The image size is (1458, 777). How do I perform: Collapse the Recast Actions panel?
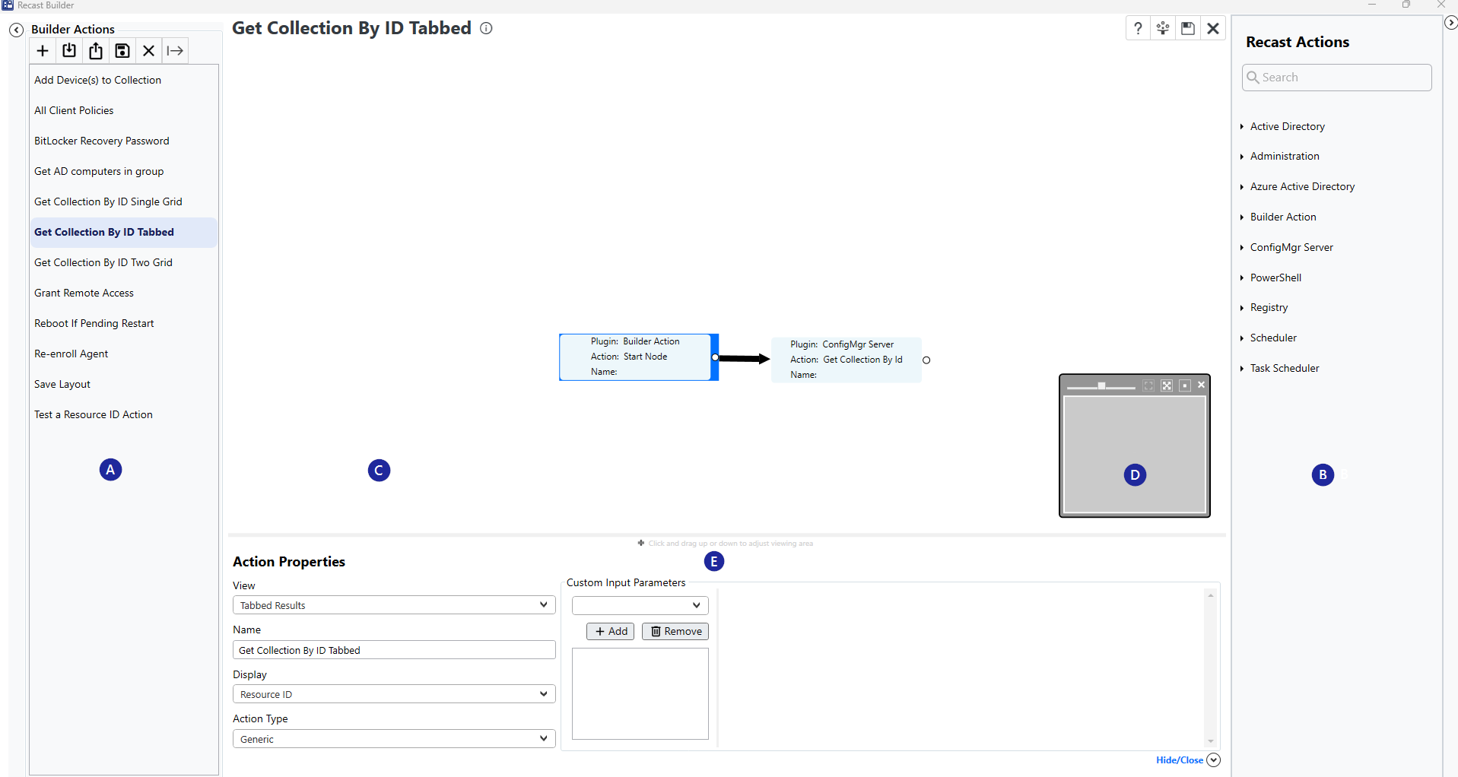pyautogui.click(x=1450, y=23)
